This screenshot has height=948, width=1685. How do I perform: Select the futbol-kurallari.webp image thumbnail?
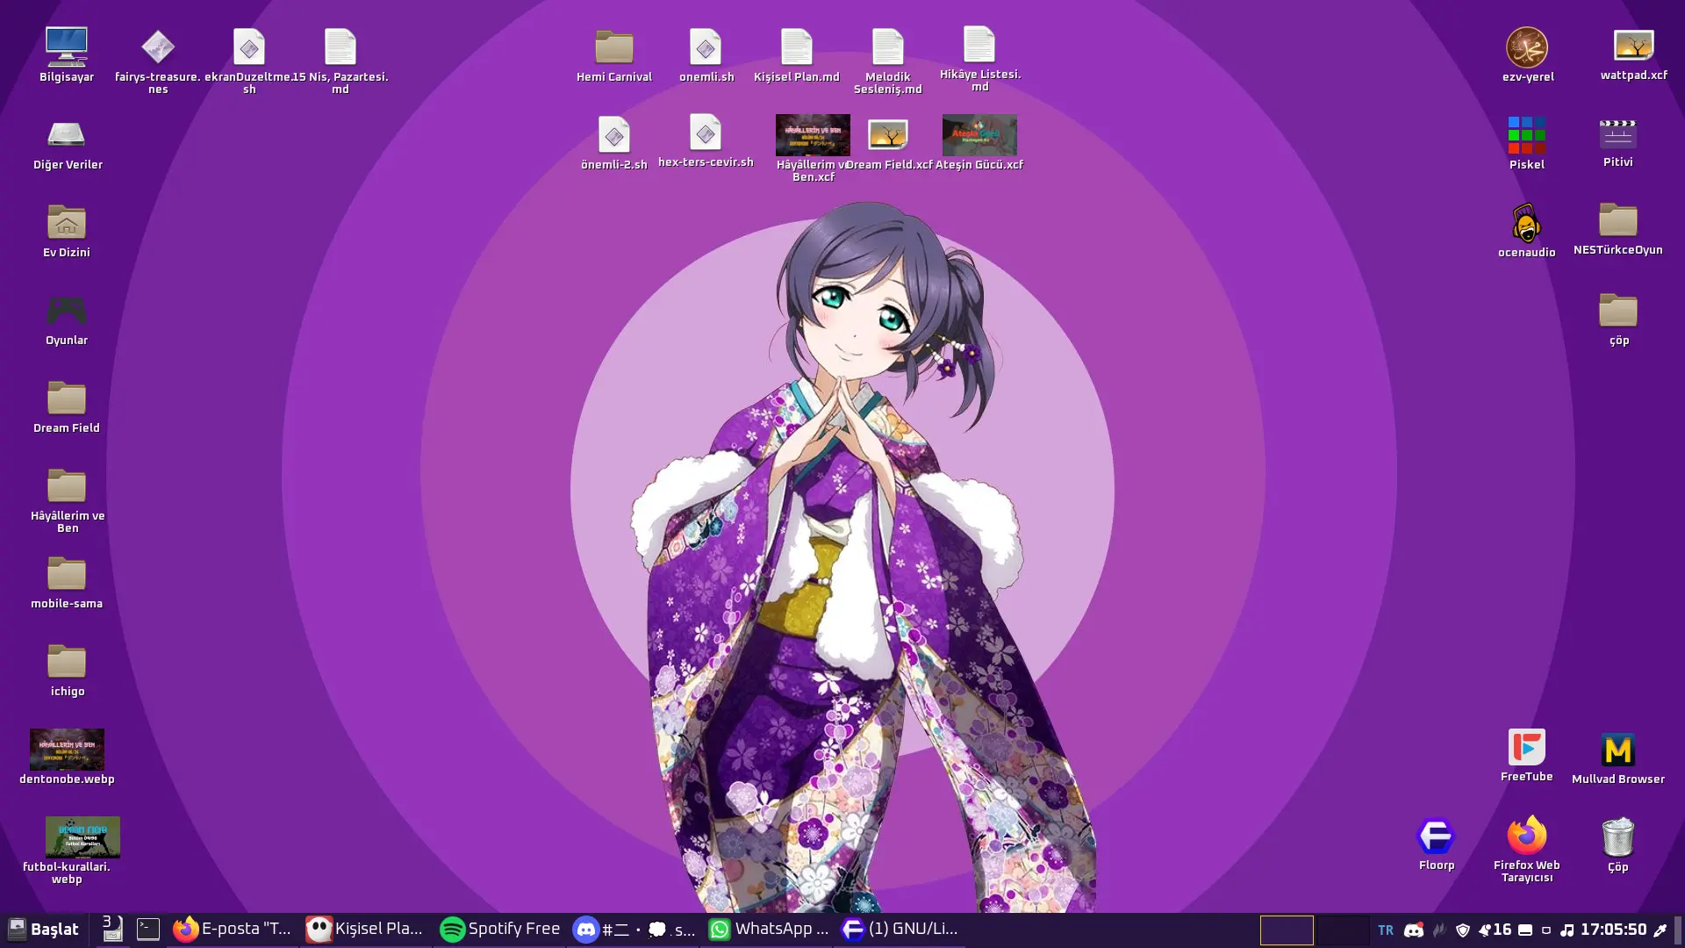pyautogui.click(x=82, y=837)
